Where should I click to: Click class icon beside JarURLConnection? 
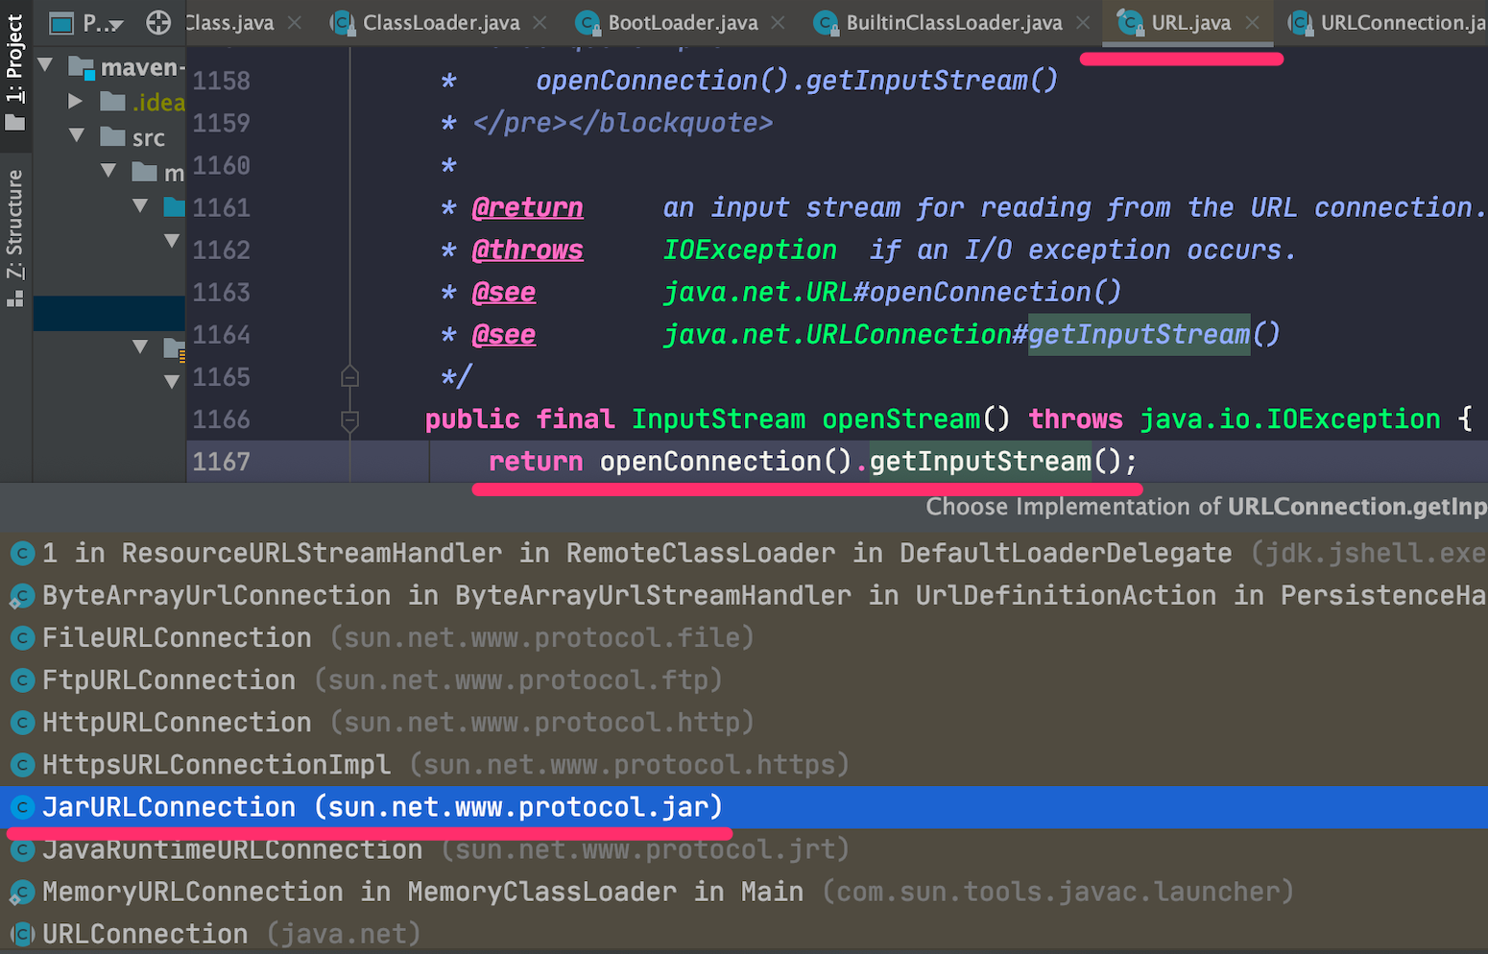tap(22, 808)
